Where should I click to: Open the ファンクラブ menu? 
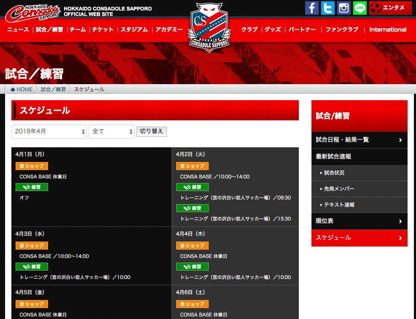click(x=342, y=29)
